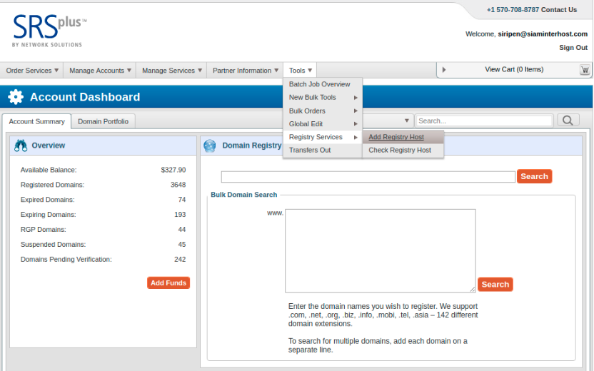Click the Account Dashboard gear icon
The height and width of the screenshot is (371, 594).
[x=16, y=97]
